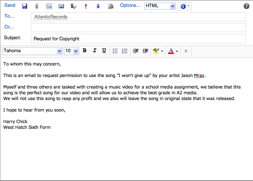Open the Tahoma font dropdown
The image size is (253, 181).
33,51
